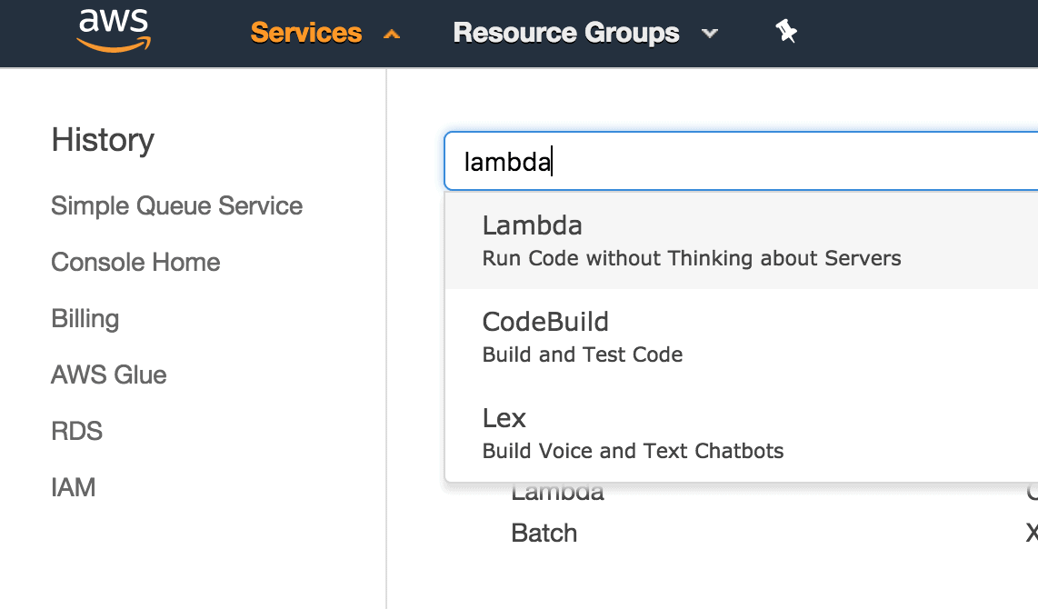
Task: Open Billing from the History list
Action: (x=85, y=319)
